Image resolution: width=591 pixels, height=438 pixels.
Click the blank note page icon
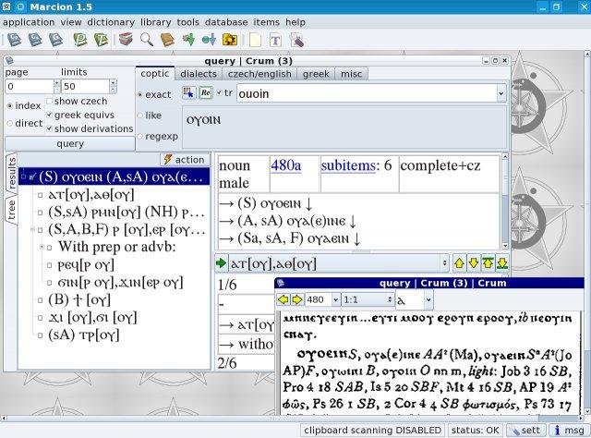(255, 40)
